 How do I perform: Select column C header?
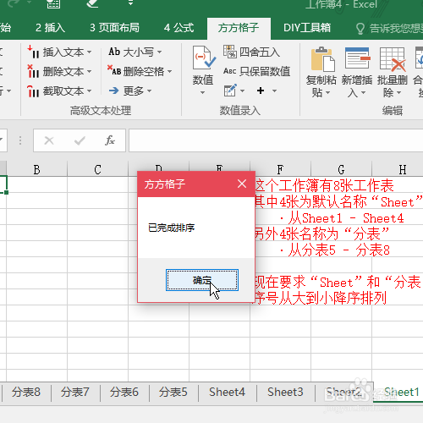click(x=98, y=169)
